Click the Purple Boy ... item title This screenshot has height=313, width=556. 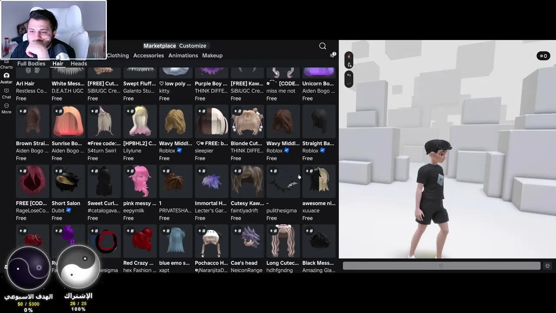[211, 83]
